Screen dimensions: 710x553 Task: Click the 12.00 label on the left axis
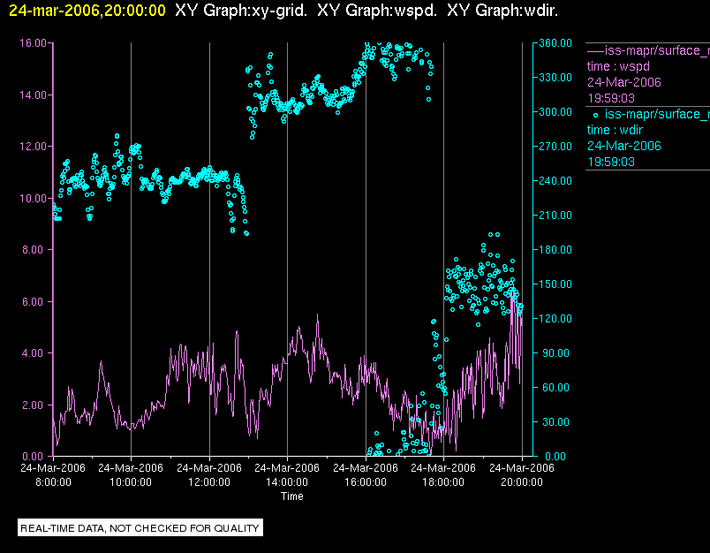pos(33,147)
